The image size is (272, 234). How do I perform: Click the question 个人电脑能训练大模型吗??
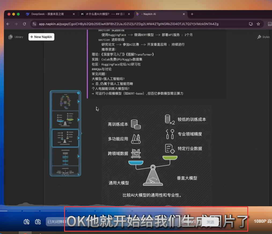pyautogui.click(x=111, y=88)
